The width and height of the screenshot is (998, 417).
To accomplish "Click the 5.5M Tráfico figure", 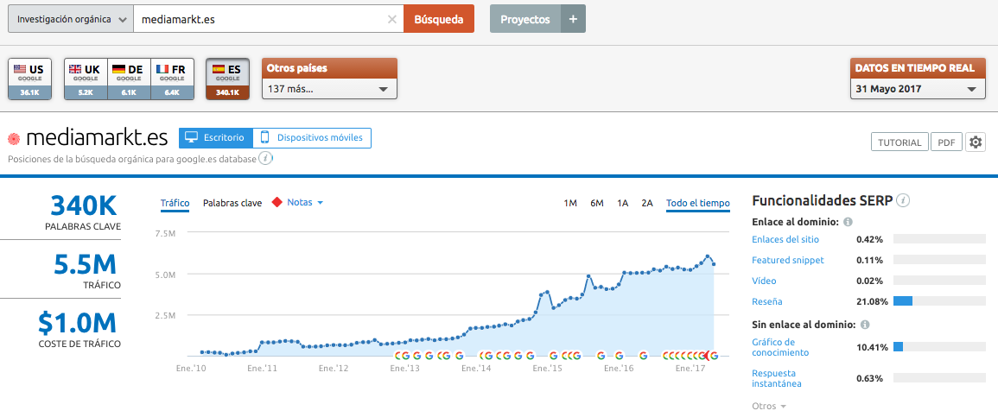I will coord(86,264).
